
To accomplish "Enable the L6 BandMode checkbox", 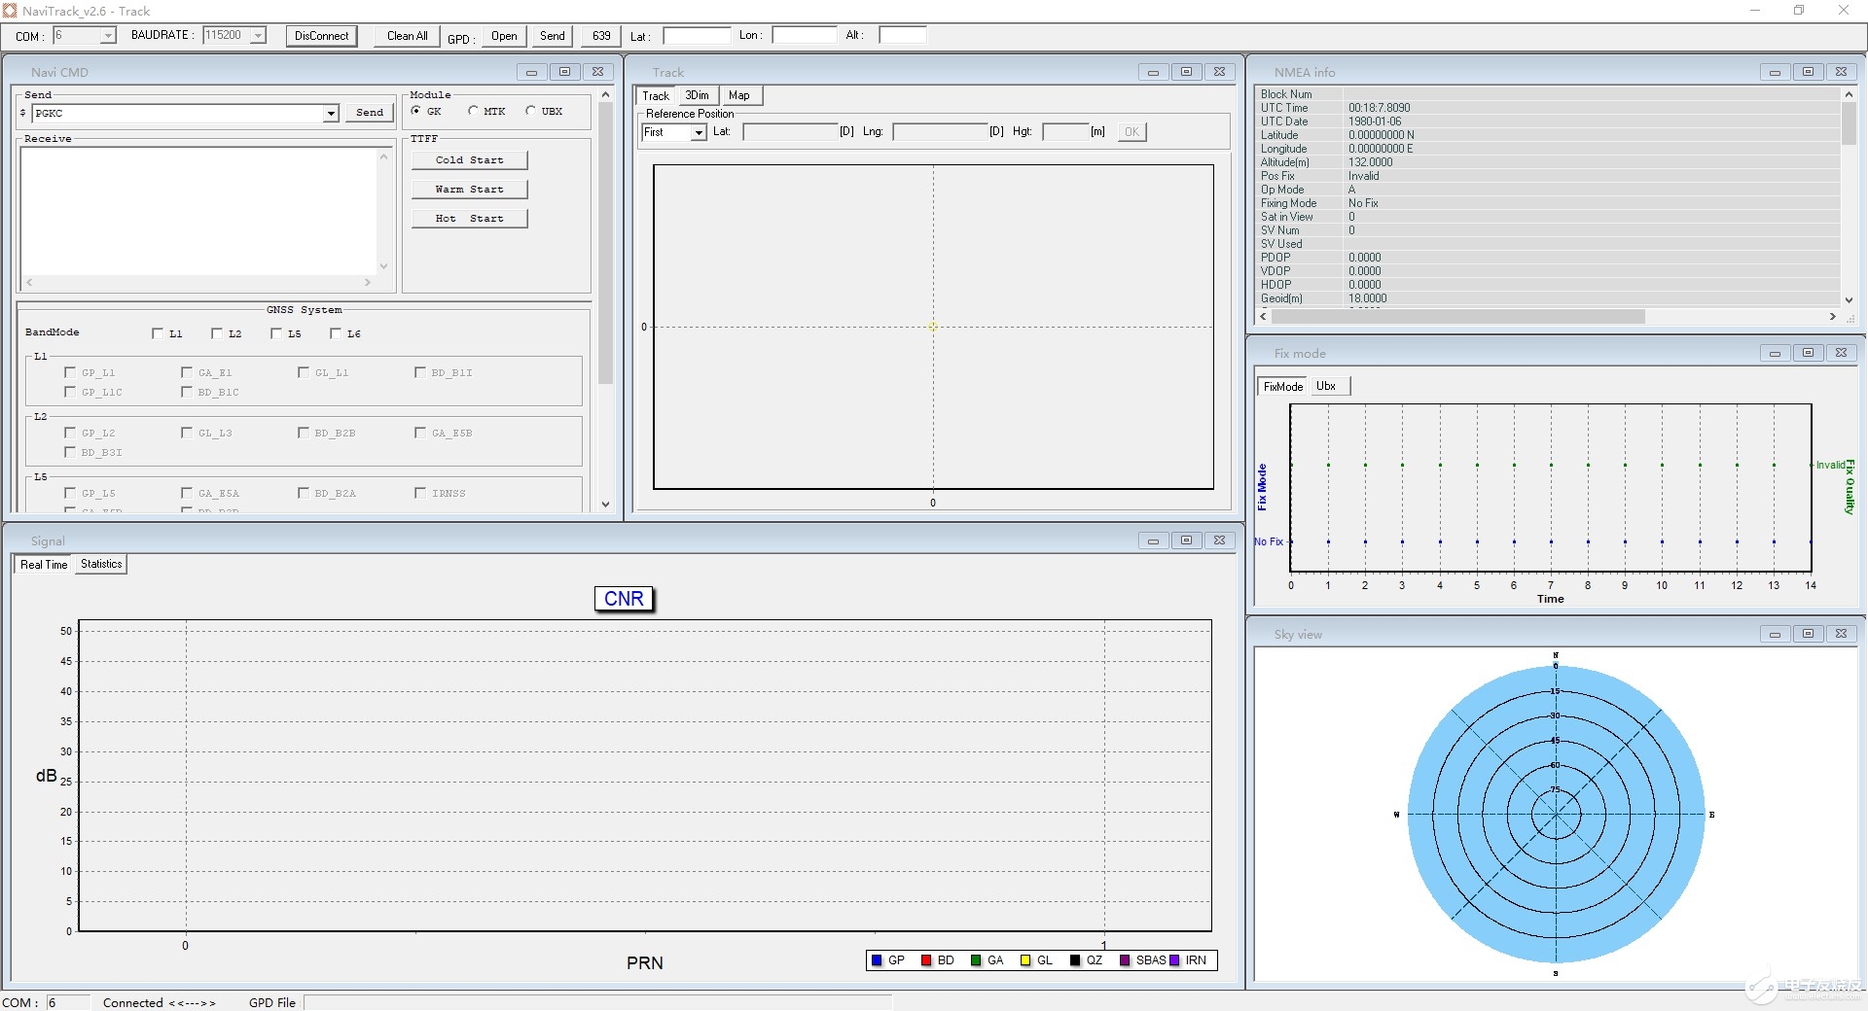I will [336, 333].
